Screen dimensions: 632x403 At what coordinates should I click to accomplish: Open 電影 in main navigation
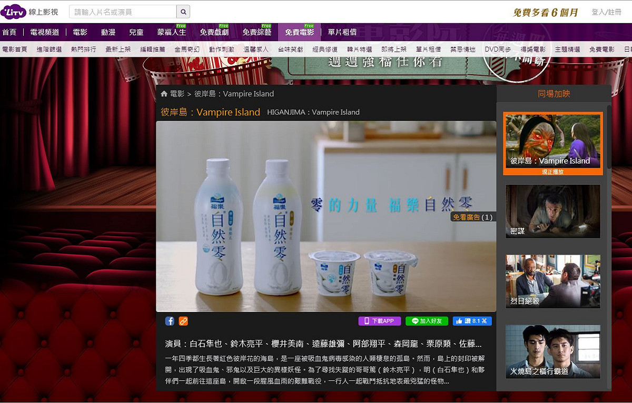(80, 32)
